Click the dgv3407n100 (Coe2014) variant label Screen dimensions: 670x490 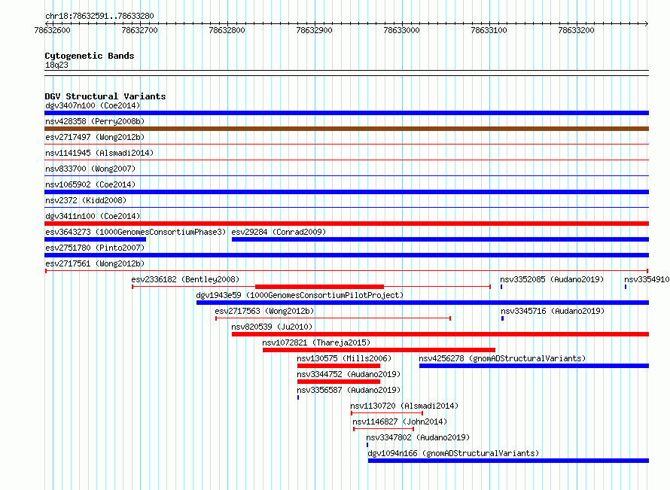pos(93,105)
